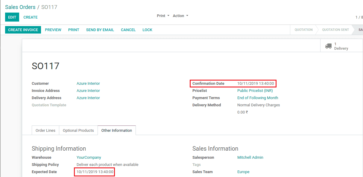Click the 1 / 8 pager counter
Viewport: 363px width, 177px height.
(x=359, y=17)
